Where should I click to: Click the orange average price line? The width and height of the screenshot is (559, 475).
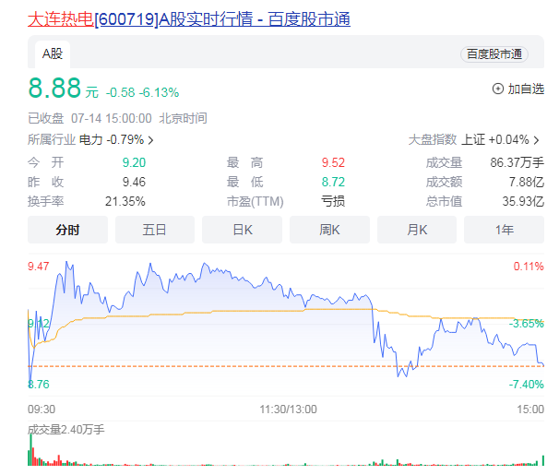tap(277, 311)
